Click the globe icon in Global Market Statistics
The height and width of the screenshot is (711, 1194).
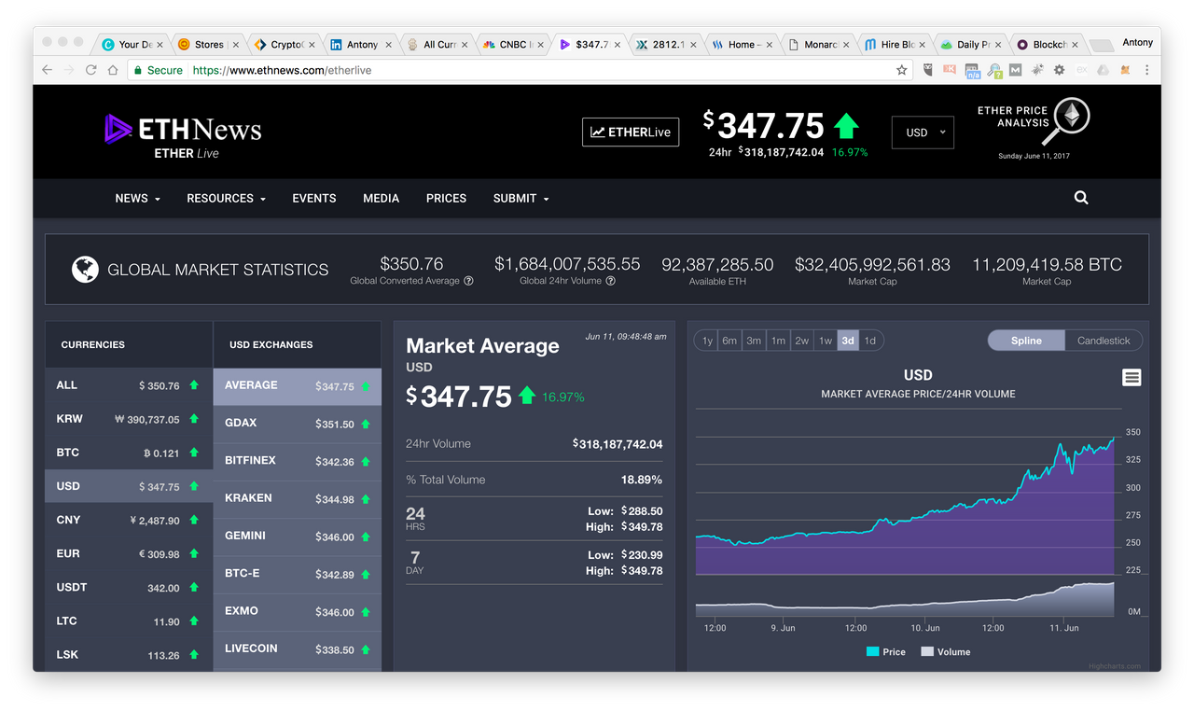tap(85, 270)
